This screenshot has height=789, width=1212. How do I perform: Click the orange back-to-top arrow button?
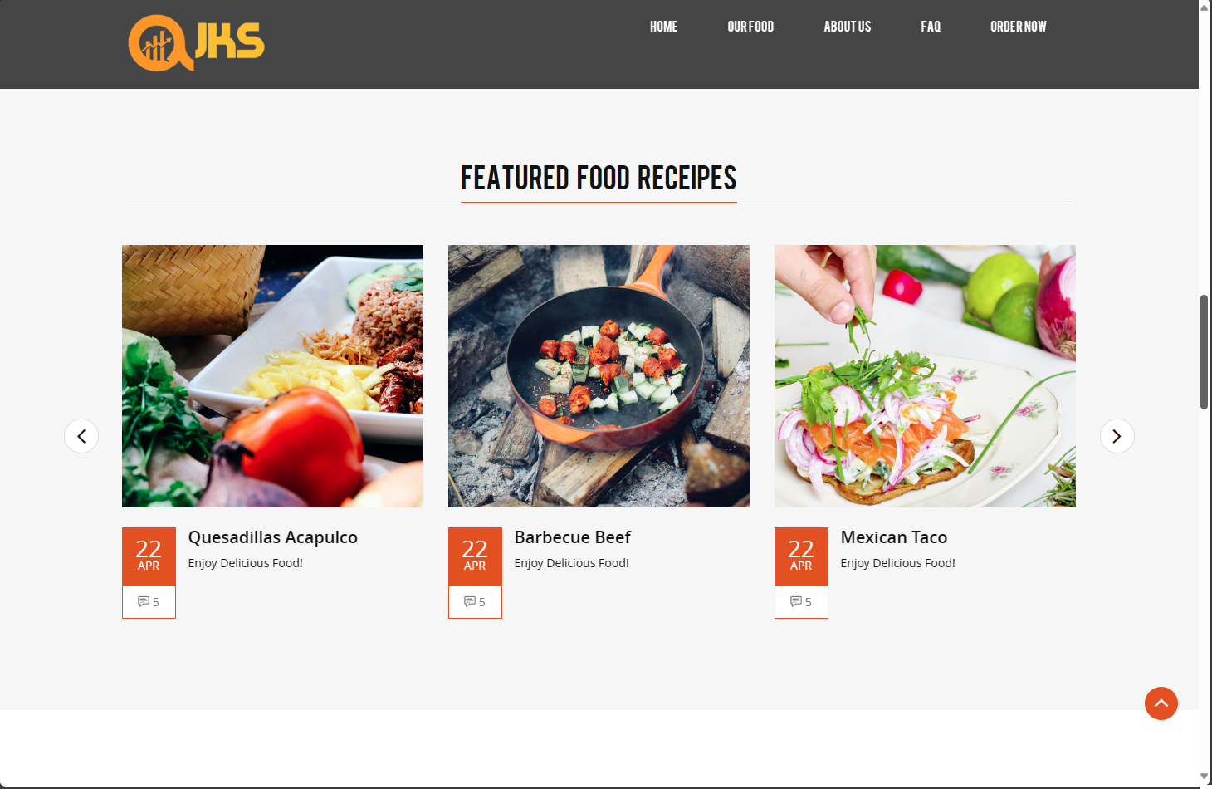(1161, 703)
